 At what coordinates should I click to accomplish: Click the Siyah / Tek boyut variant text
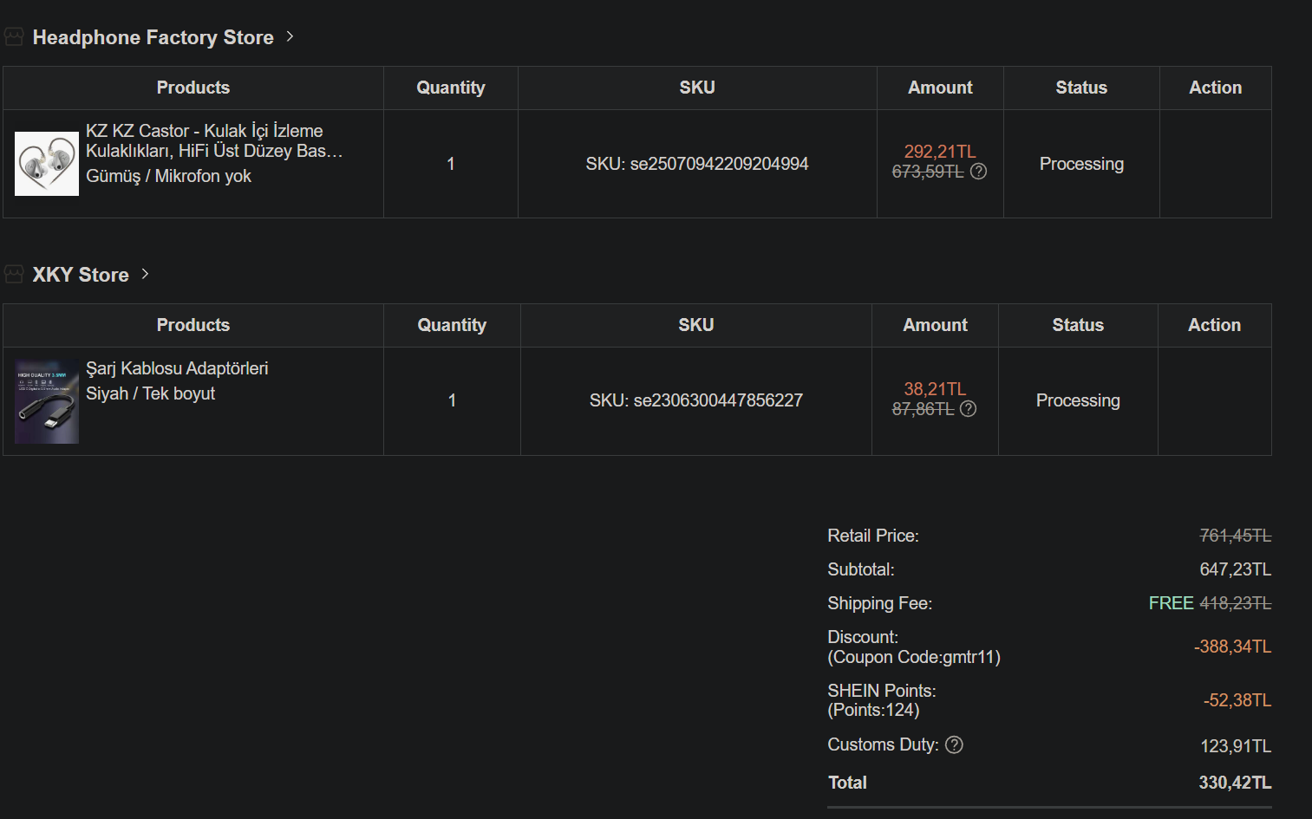(150, 393)
